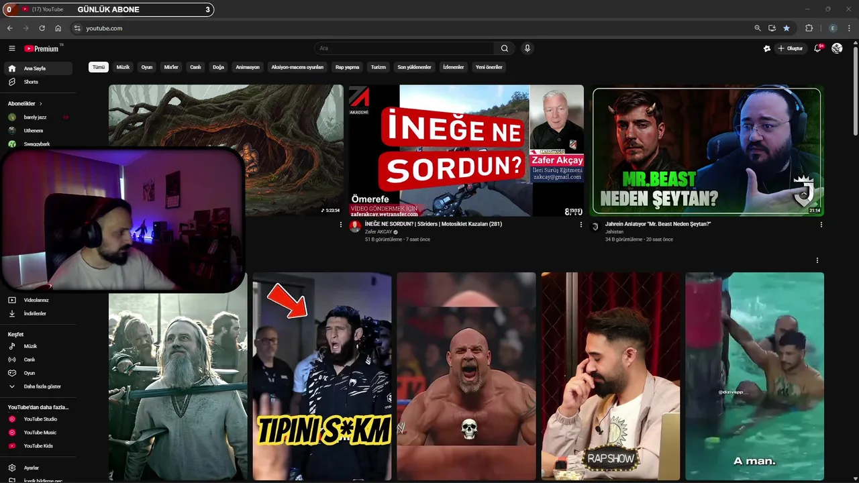
Task: Go back in browser history
Action: (x=9, y=28)
